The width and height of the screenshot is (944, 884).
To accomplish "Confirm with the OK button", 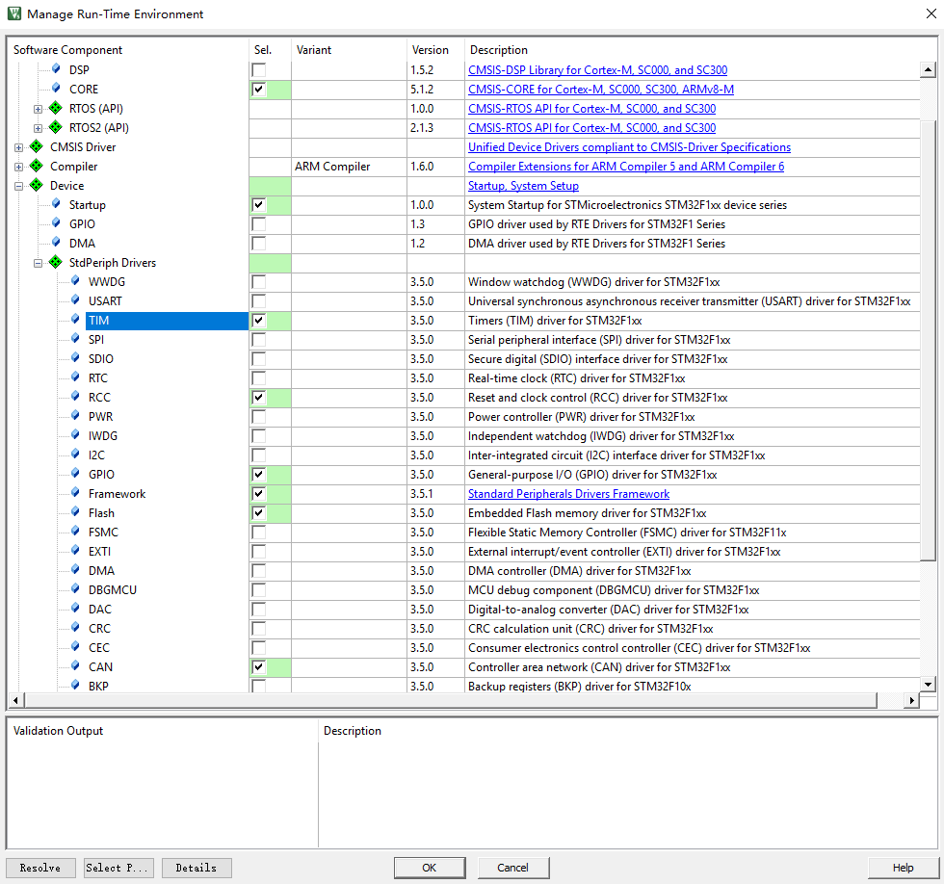I will [x=430, y=868].
